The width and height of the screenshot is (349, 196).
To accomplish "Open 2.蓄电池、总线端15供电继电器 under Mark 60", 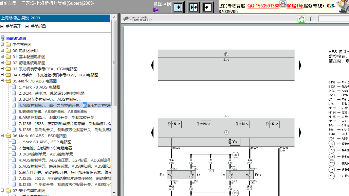I will [x=45, y=148].
